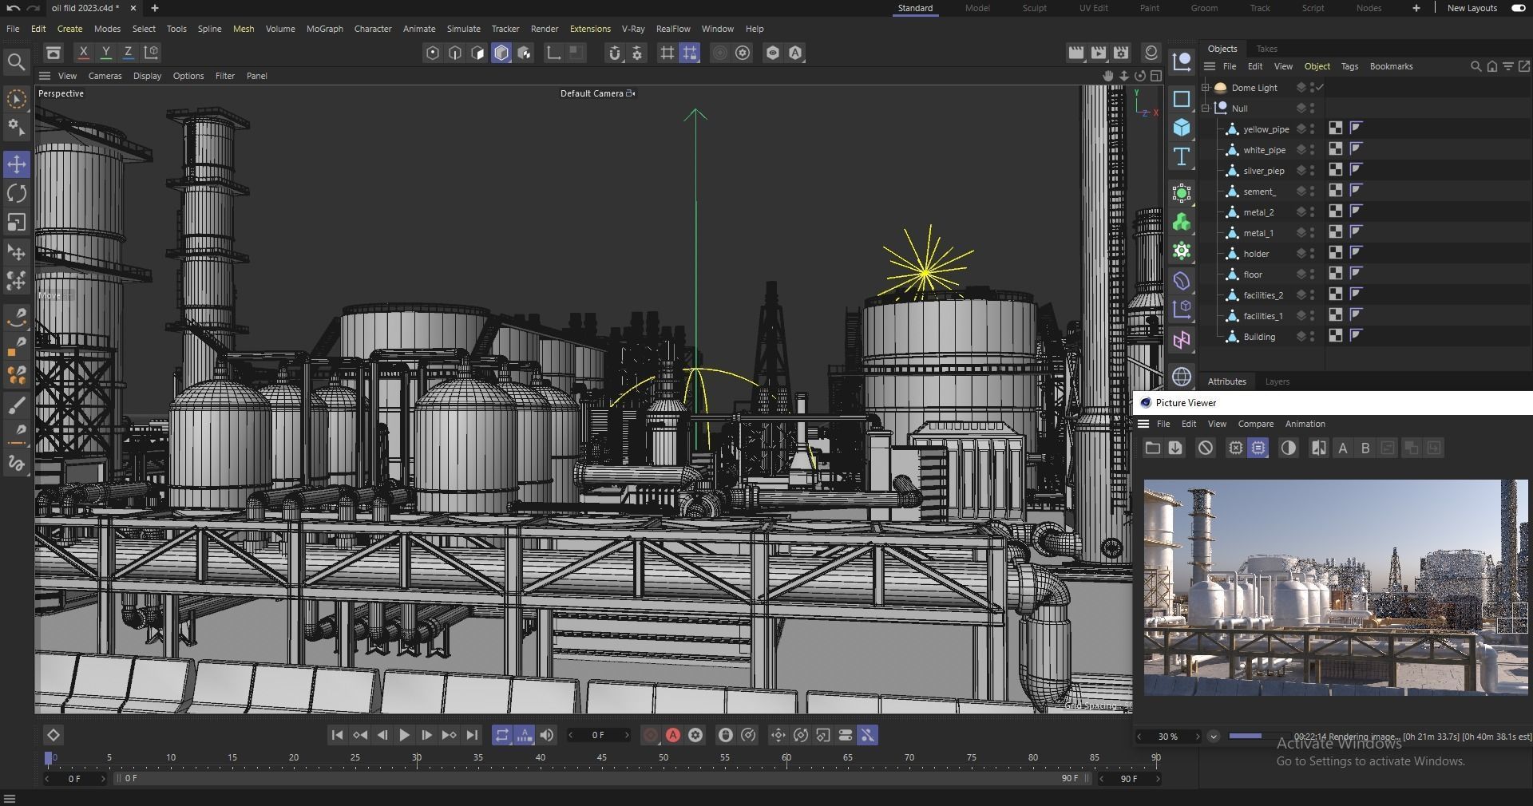Click the Record Active Objects button

651,736
